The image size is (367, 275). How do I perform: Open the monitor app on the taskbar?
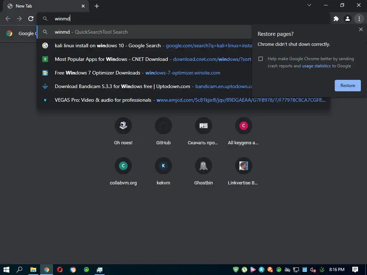pos(100,270)
